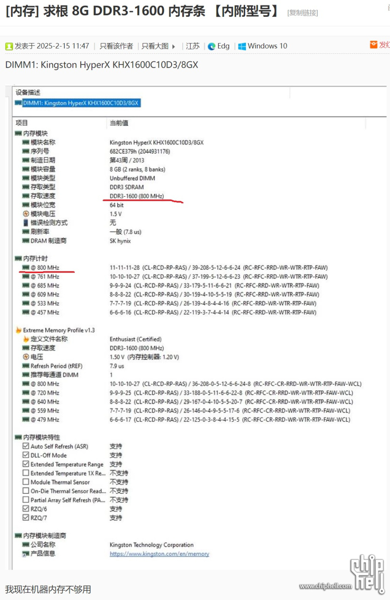
Task: Click the icon beside @ 761 MHz
Action: pos(26,276)
